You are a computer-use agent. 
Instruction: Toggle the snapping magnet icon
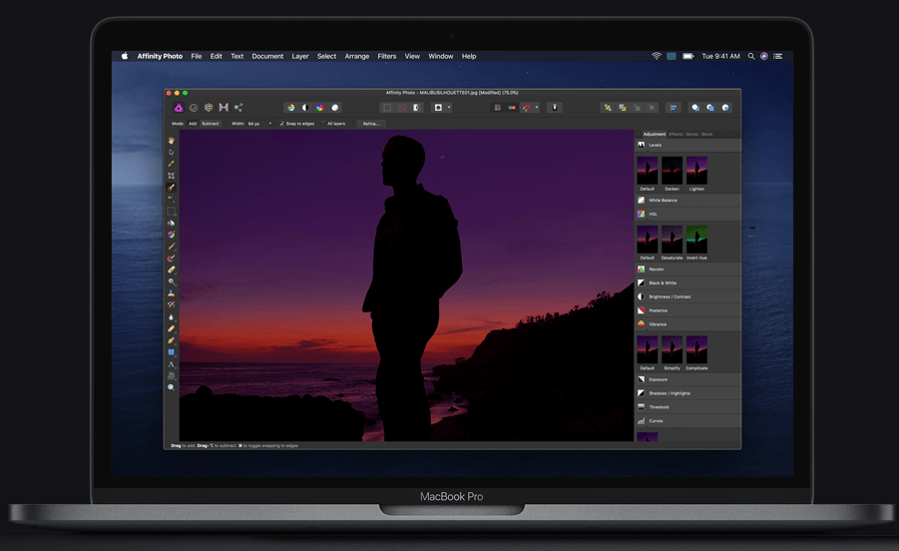[526, 108]
